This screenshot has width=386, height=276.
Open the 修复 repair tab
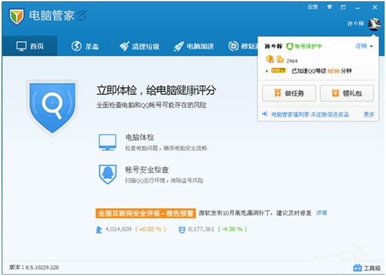pyautogui.click(x=240, y=46)
